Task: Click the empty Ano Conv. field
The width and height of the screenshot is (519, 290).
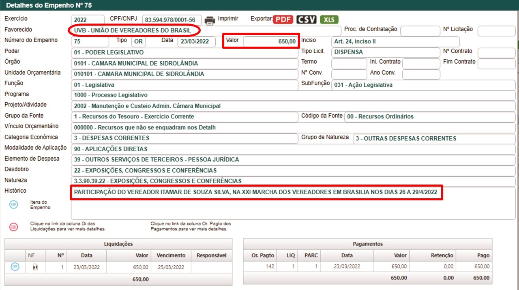Action: tap(421, 75)
